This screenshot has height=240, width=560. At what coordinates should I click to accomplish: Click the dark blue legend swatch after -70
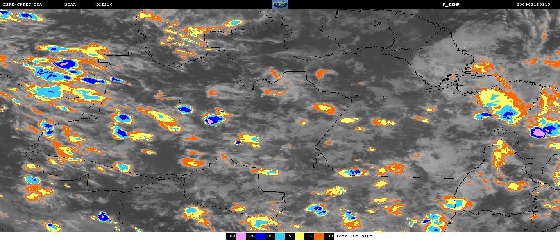260,236
